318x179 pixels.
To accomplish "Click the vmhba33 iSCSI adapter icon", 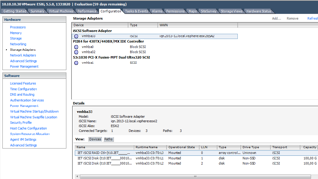I will click(76, 36).
